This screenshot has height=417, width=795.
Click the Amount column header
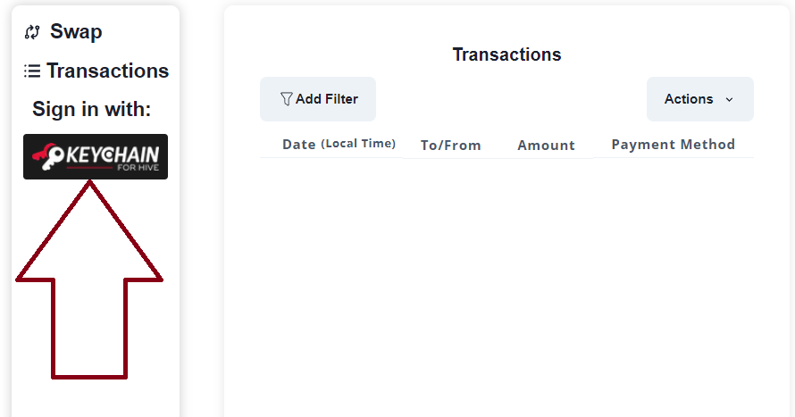pos(546,146)
